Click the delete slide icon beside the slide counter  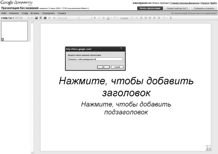[21, 18]
